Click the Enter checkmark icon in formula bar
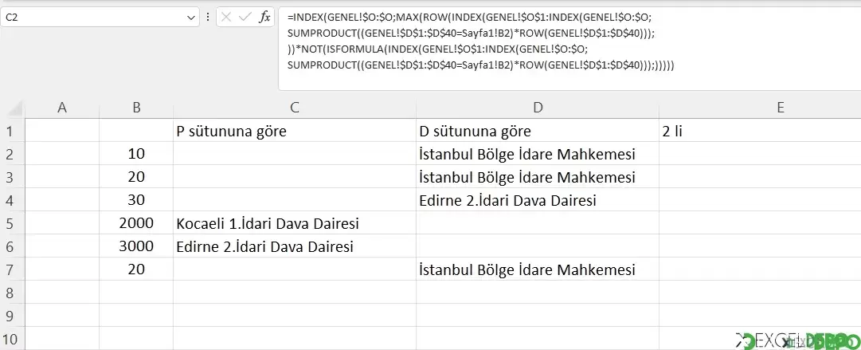Screen dimensions: 861x350 coord(245,17)
